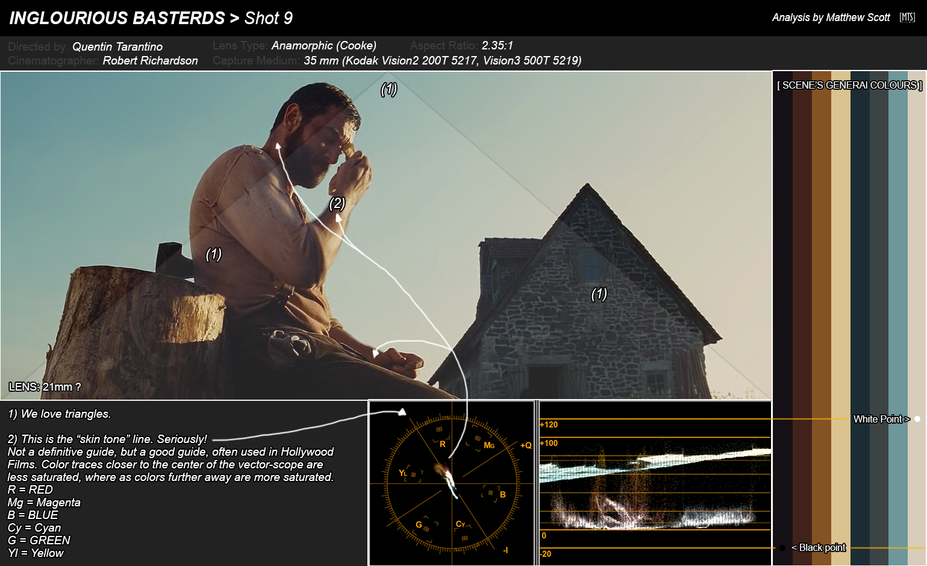Click the '1) We love triangles.' note

60,414
